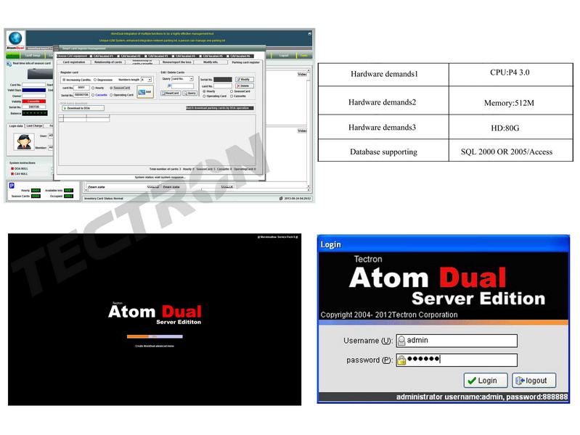Click the operator avatar picture in Login data
The height and width of the screenshot is (435, 580).
click(x=24, y=142)
